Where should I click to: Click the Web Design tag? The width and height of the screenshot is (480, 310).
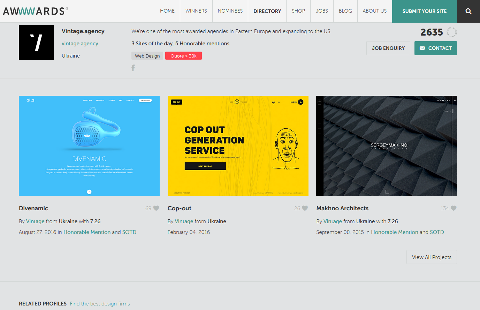point(147,56)
